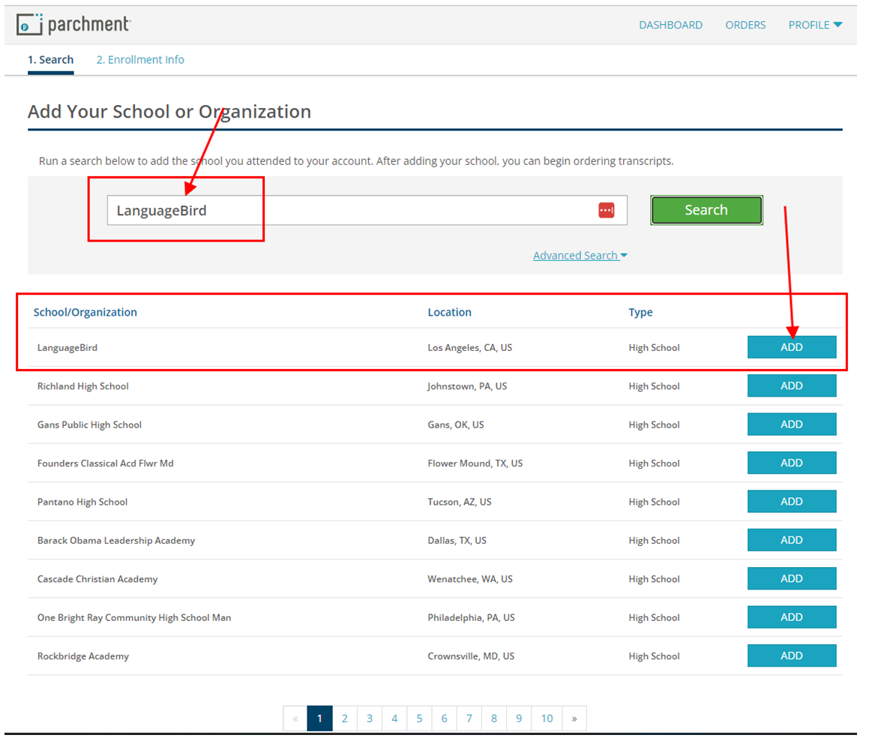Go to previous results page arrow
The height and width of the screenshot is (747, 869).
point(295,718)
